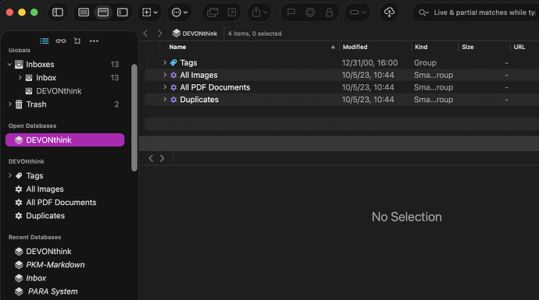Toggle the unread circle status
This screenshot has height=300, width=539.
310,12
